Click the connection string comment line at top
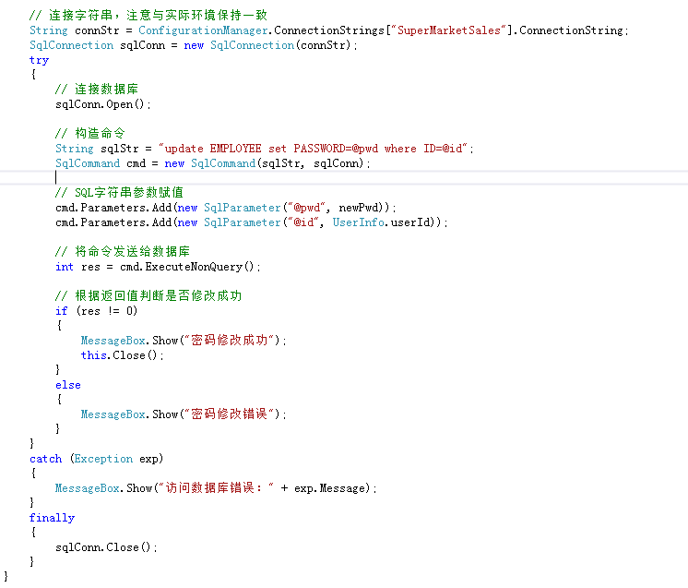Screen dimensions: 688x588 click(148, 16)
